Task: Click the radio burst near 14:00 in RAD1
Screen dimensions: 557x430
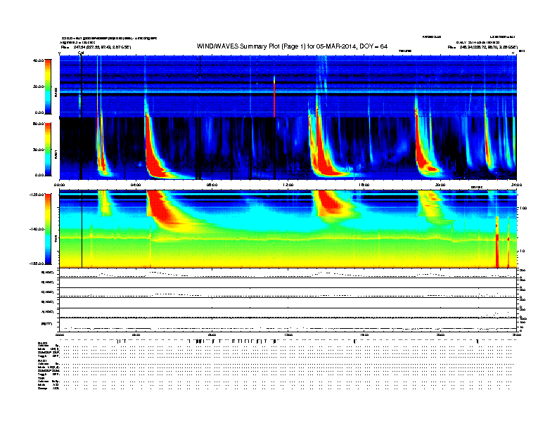Action: 324,152
